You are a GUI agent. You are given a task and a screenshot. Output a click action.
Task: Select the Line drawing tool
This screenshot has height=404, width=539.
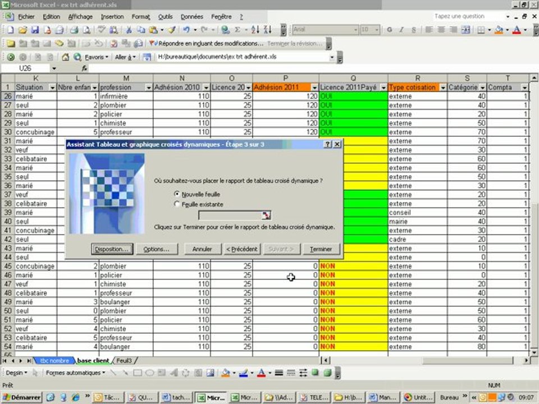click(x=113, y=373)
